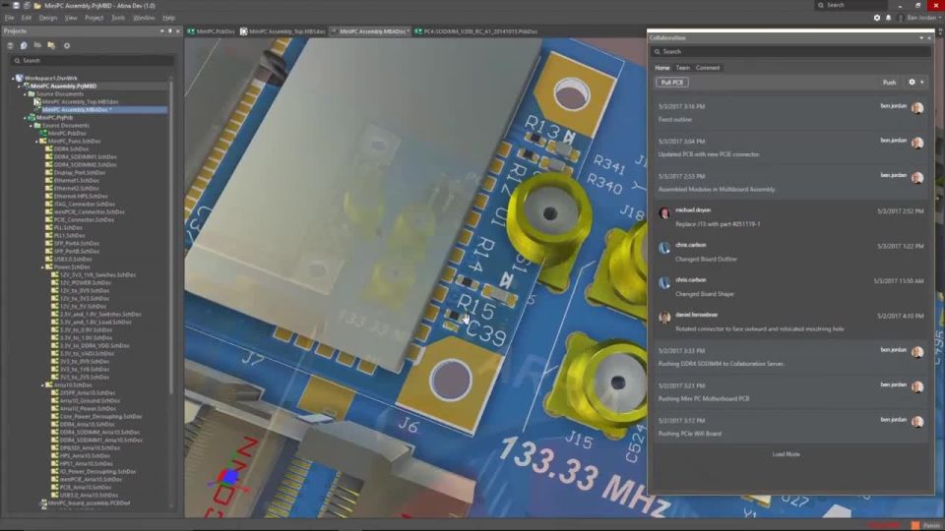
Task: Click the save icon in the title bar
Action: click(x=17, y=6)
